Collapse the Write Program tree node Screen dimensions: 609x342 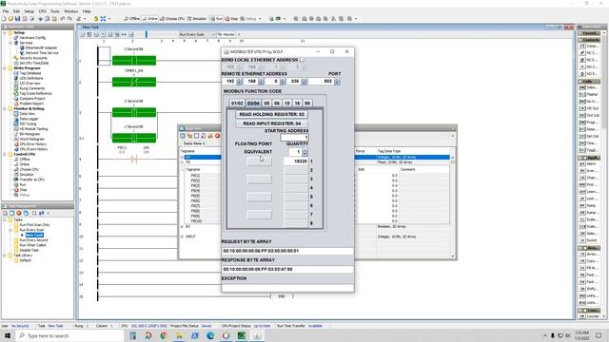(5, 67)
